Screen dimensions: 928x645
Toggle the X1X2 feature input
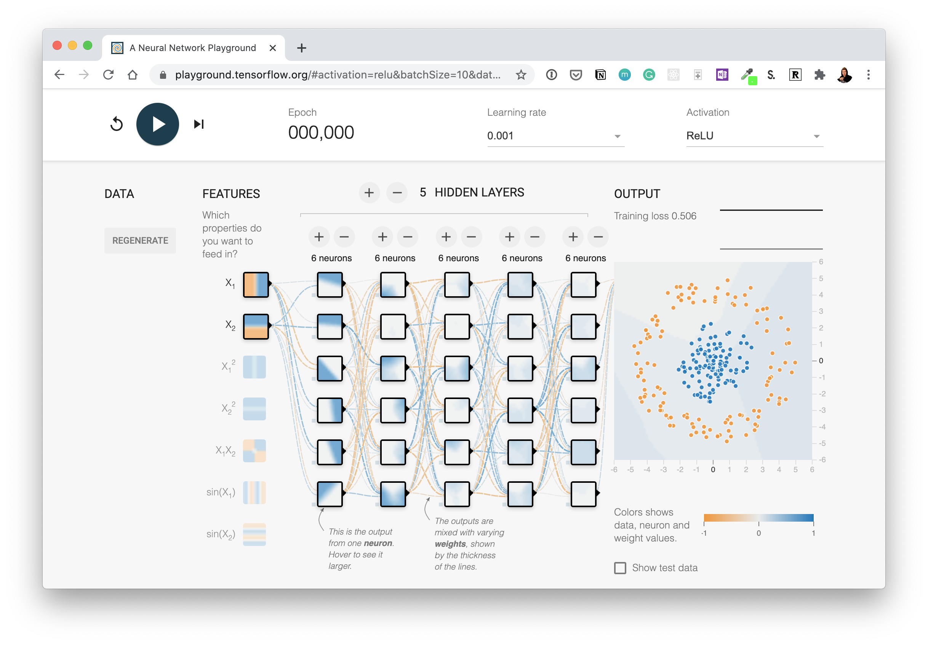coord(254,451)
